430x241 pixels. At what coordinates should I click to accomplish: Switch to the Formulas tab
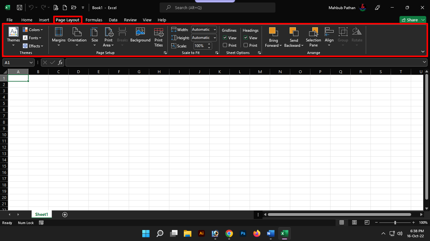(x=94, y=20)
